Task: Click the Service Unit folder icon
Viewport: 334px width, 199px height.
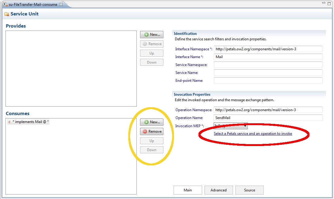Action: (x=7, y=14)
